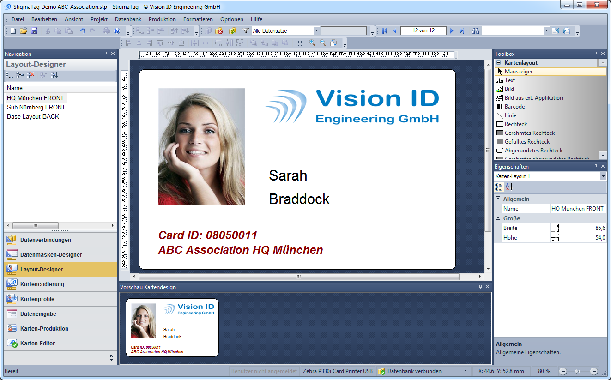Zoom out with the magnifier minus icon
This screenshot has height=380, width=611.
point(323,43)
